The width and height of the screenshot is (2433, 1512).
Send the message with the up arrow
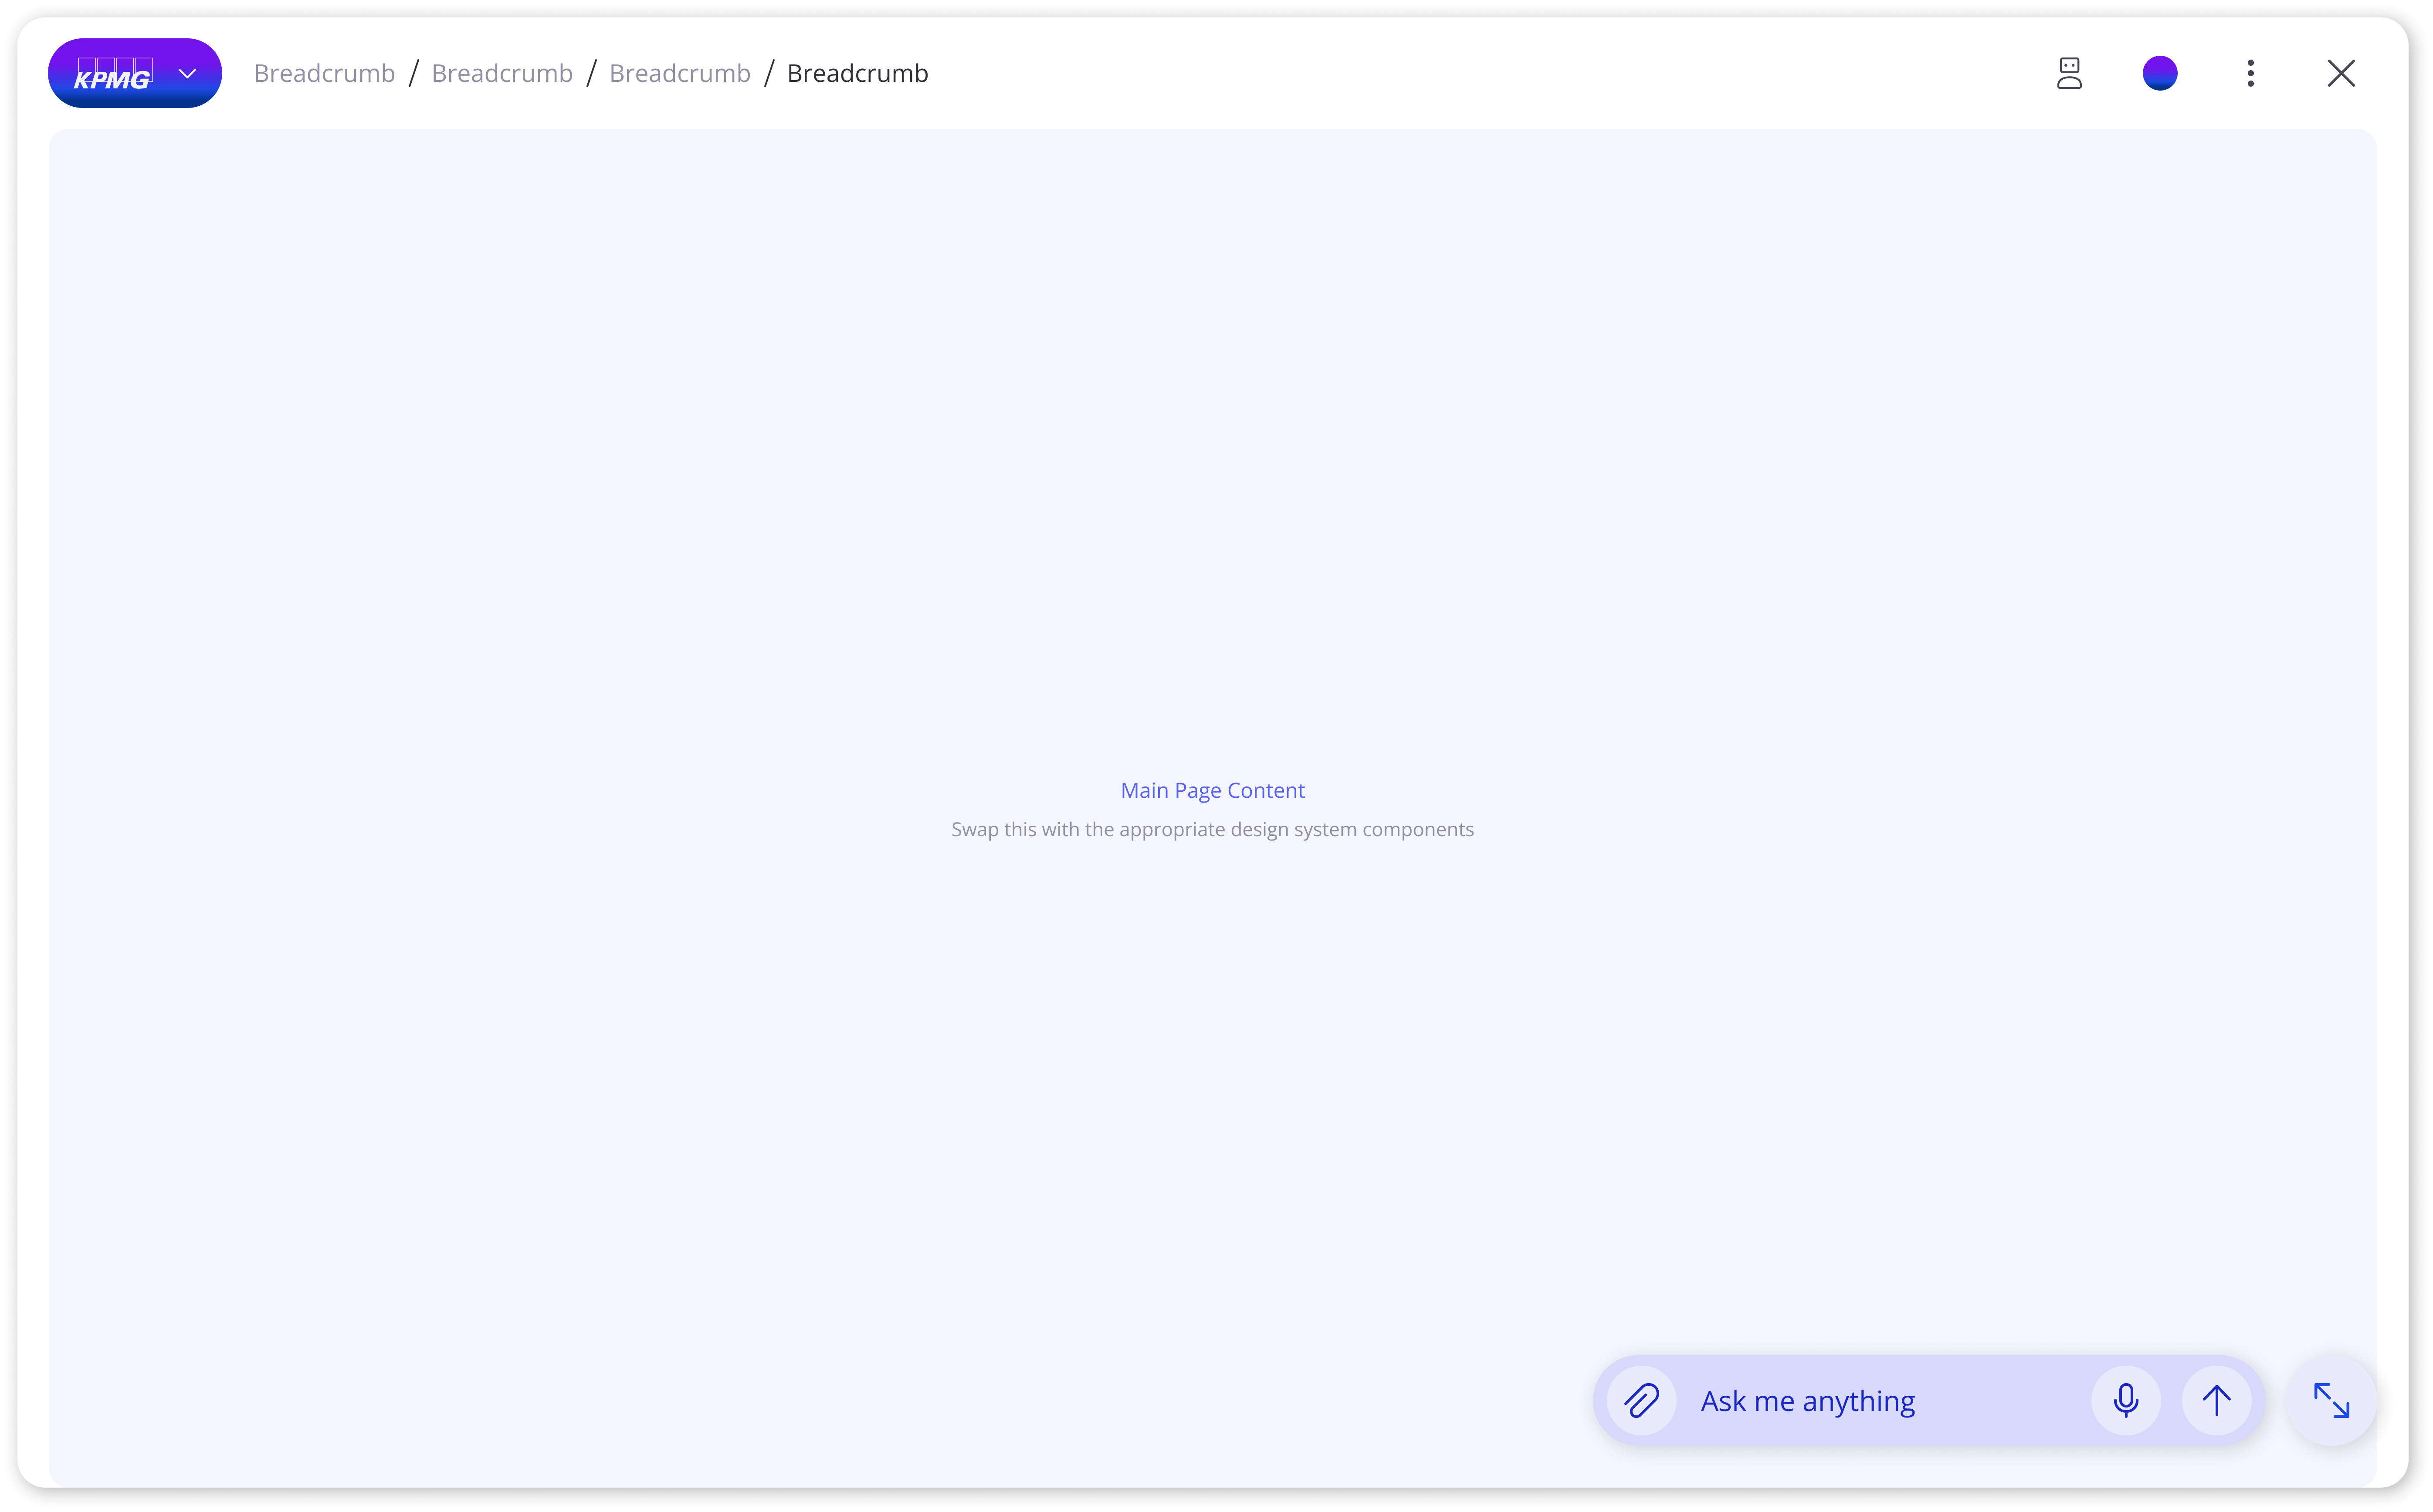[2217, 1400]
